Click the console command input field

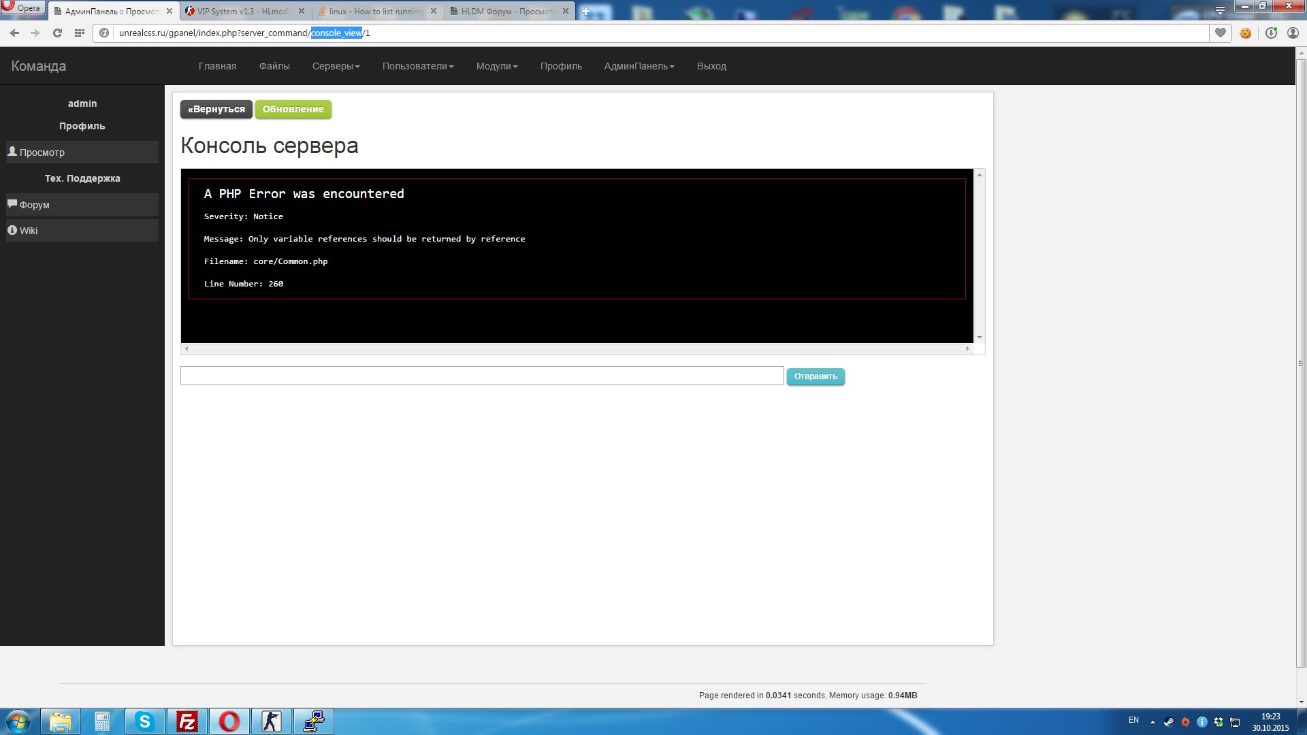(481, 376)
